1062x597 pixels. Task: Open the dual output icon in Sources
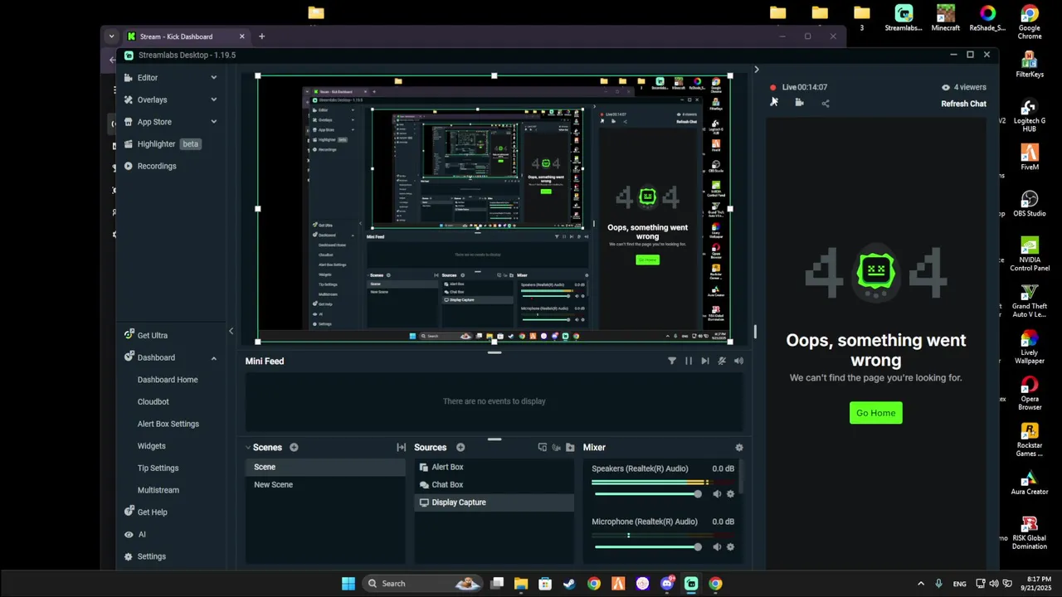[x=543, y=447]
